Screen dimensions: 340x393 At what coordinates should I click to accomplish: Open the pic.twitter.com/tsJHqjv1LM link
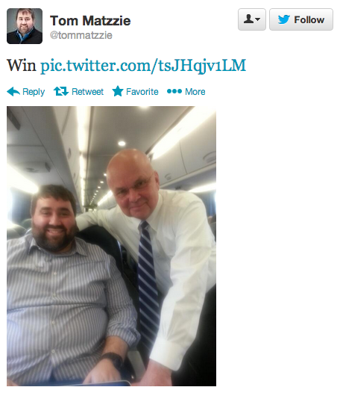[143, 66]
